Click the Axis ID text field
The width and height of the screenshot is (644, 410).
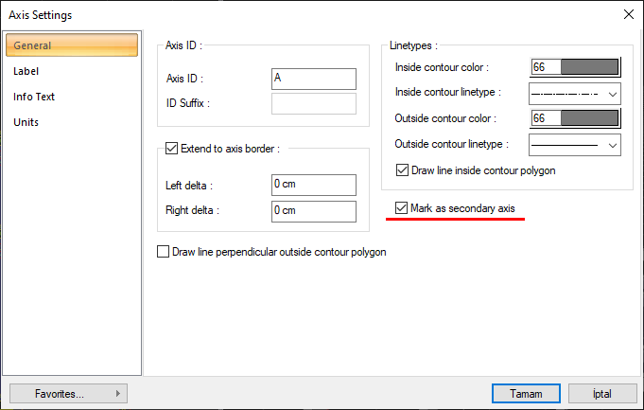(313, 79)
